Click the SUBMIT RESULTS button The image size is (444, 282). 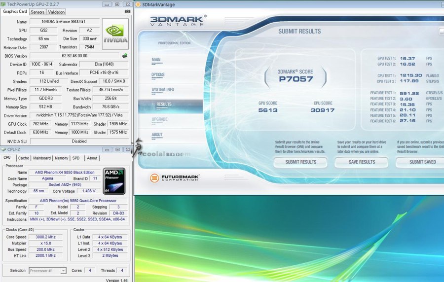coord(300,162)
